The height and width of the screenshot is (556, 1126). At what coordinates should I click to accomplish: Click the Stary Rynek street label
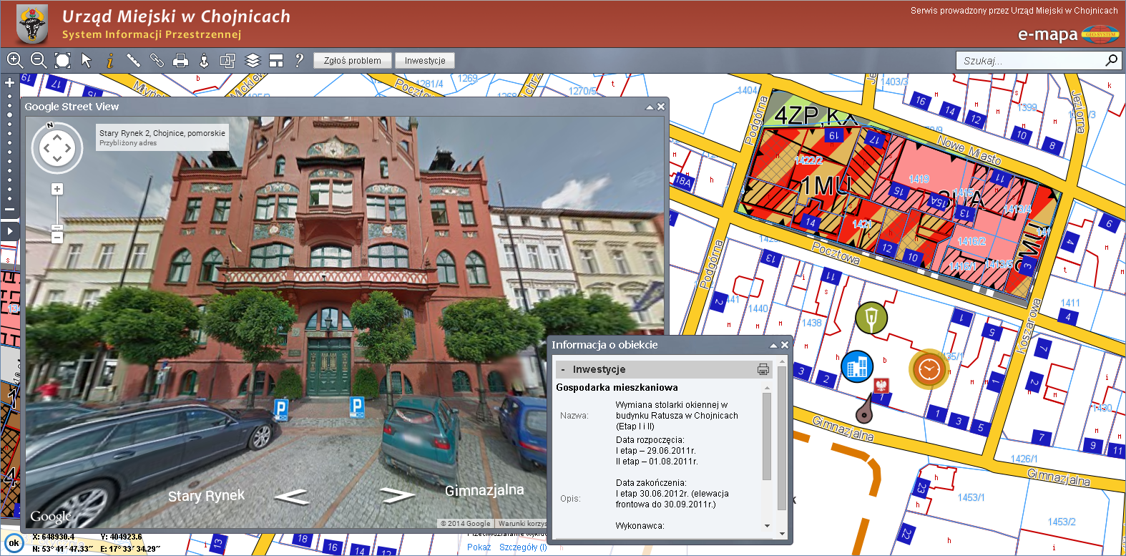pyautogui.click(x=206, y=496)
